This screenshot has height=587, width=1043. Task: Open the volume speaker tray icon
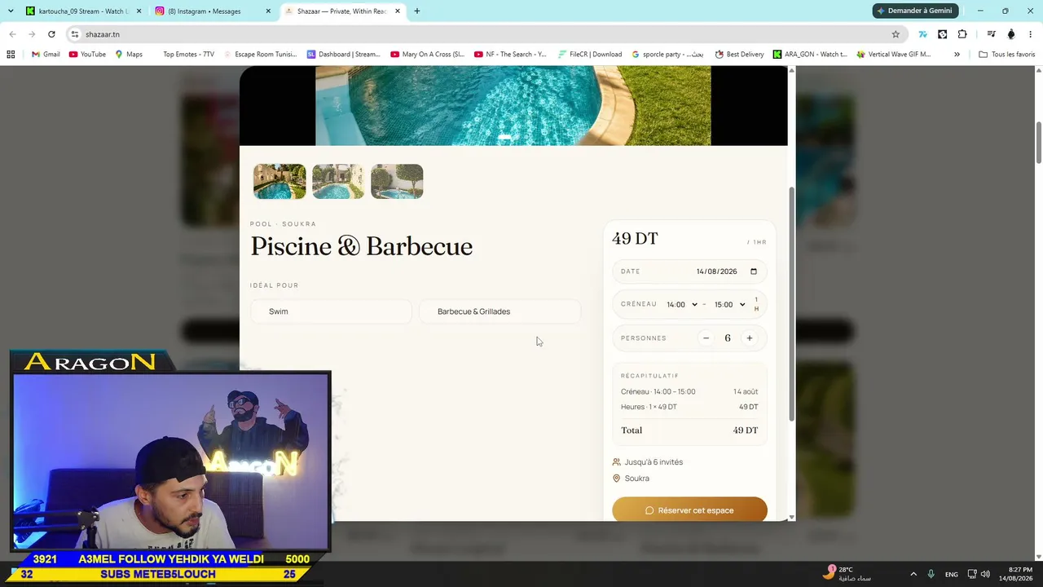coord(986,574)
